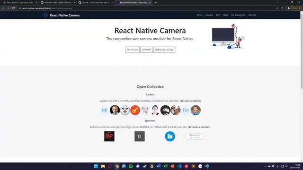The width and height of the screenshot is (303, 170).
Task: Open Spotify from the taskbar
Action: pos(131,166)
